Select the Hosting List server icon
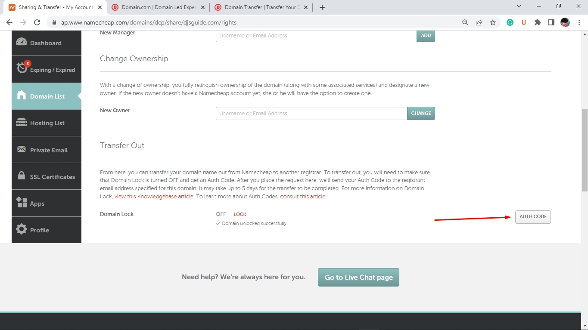 (x=22, y=123)
